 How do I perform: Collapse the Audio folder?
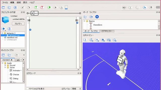click(x=3, y=63)
